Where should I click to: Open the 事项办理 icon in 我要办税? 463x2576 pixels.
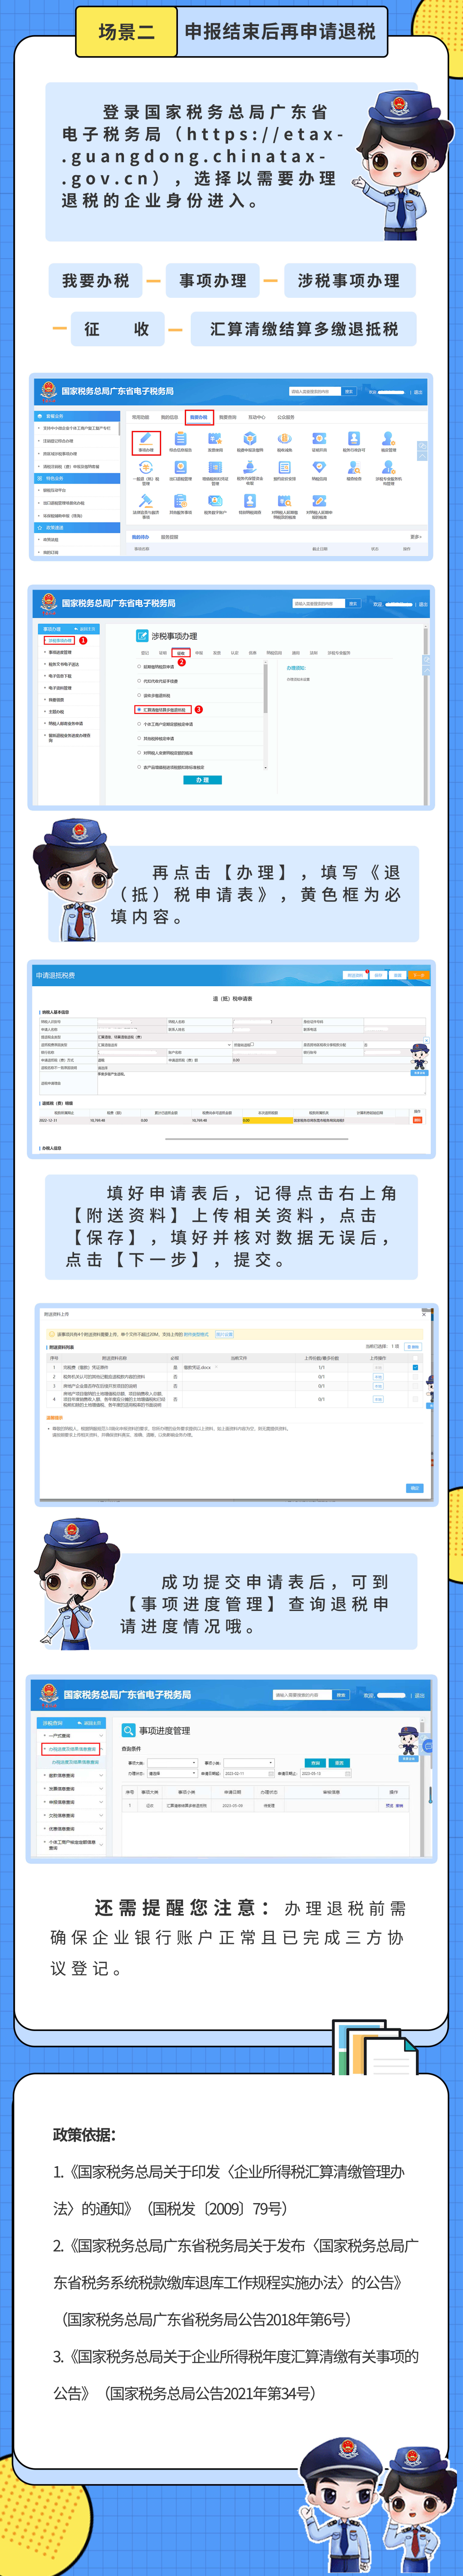click(x=146, y=441)
